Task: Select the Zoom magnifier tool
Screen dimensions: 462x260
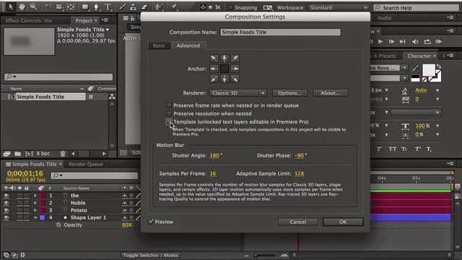Action: tap(33, 6)
